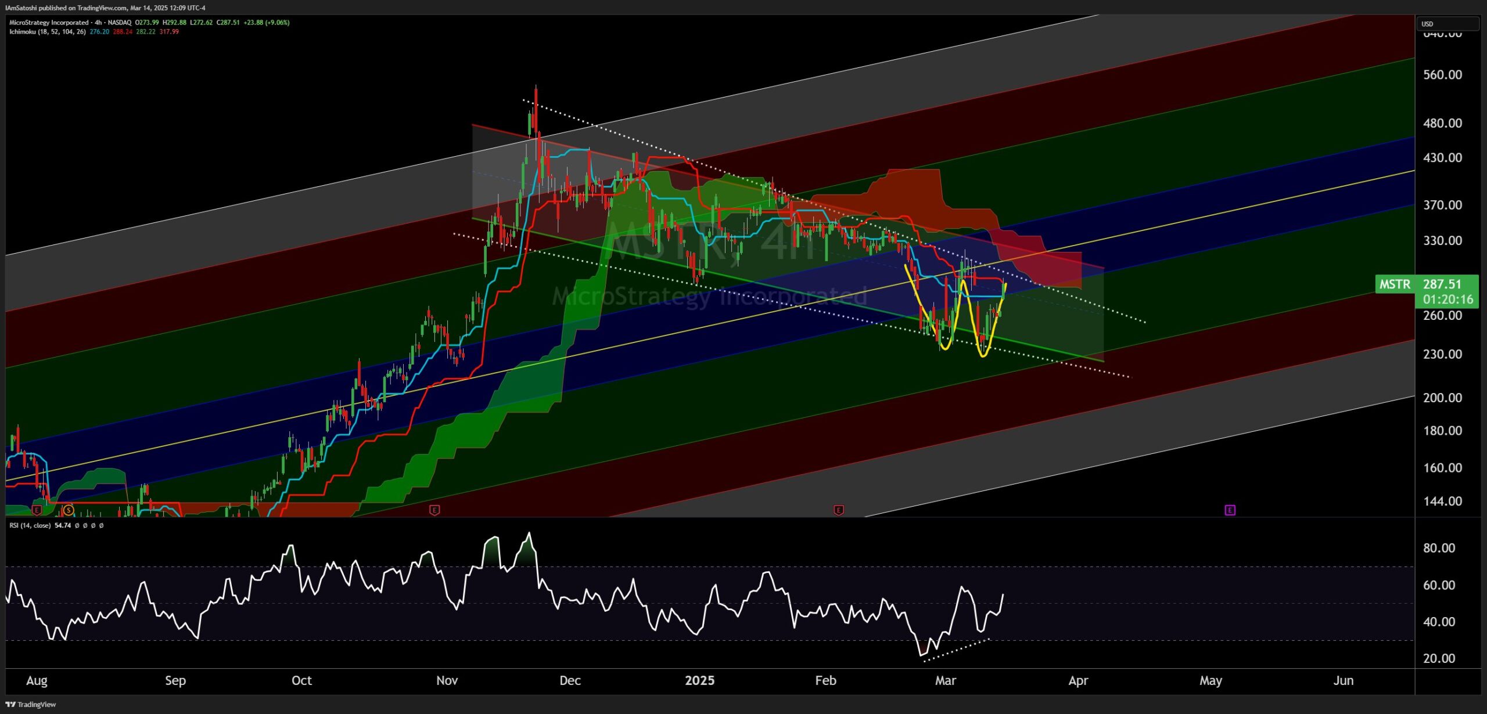Click the change value +23.88 (+9.06%)
The image size is (1487, 714).
267,23
